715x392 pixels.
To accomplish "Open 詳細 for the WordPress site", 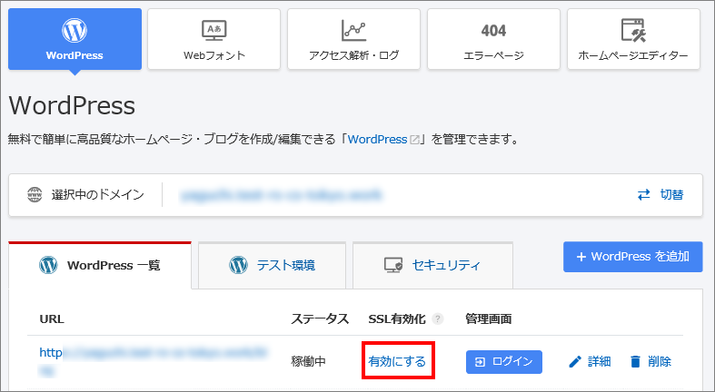I will pos(590,361).
